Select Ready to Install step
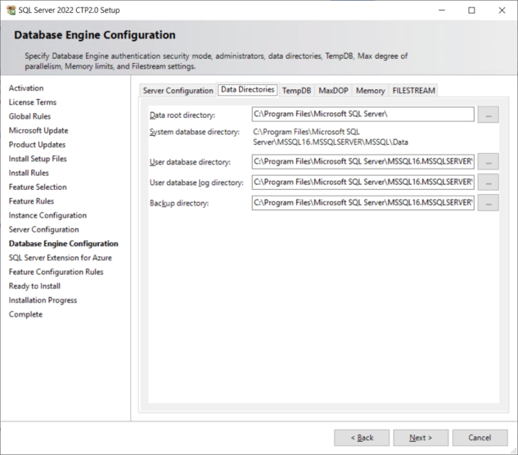The image size is (518, 455). point(34,286)
